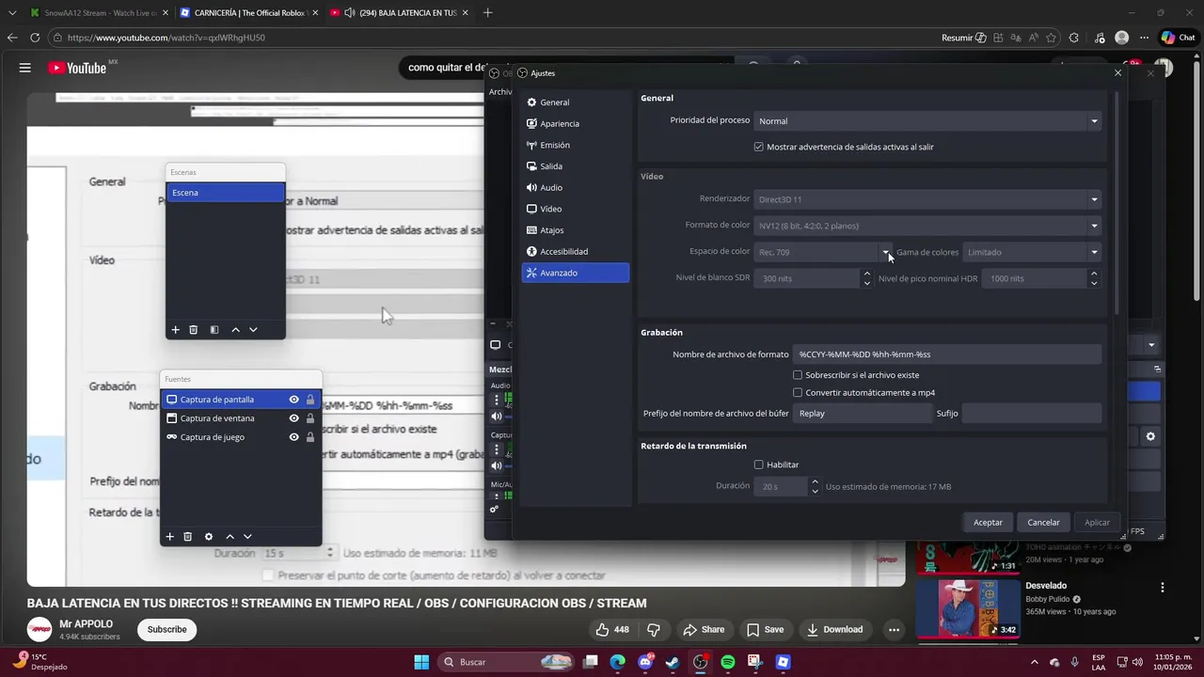
Task: Enable the Habilitar stream delay checkbox
Action: [x=759, y=464]
